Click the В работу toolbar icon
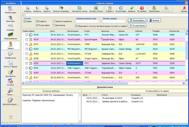The width and height of the screenshot is (189, 127). pyautogui.click(x=110, y=9)
